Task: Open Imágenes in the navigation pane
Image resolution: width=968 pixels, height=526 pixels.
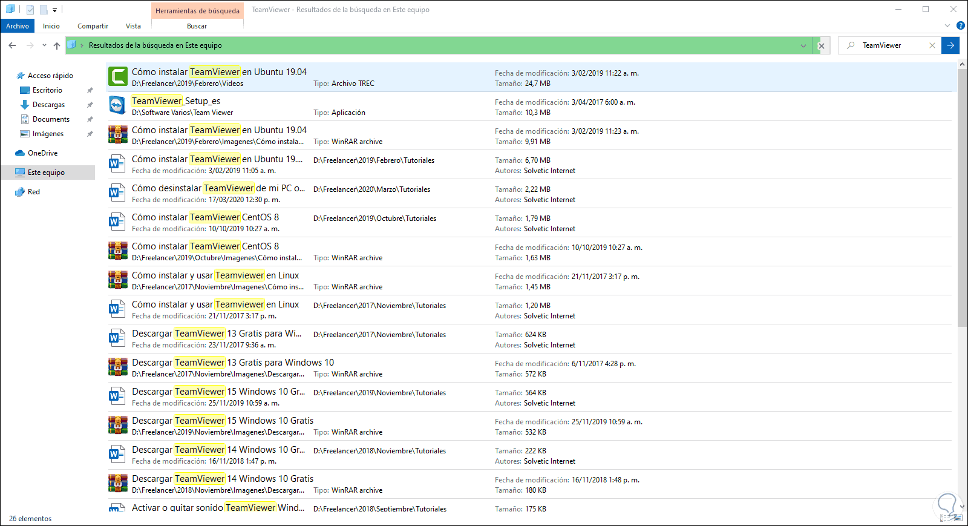Action: [48, 134]
